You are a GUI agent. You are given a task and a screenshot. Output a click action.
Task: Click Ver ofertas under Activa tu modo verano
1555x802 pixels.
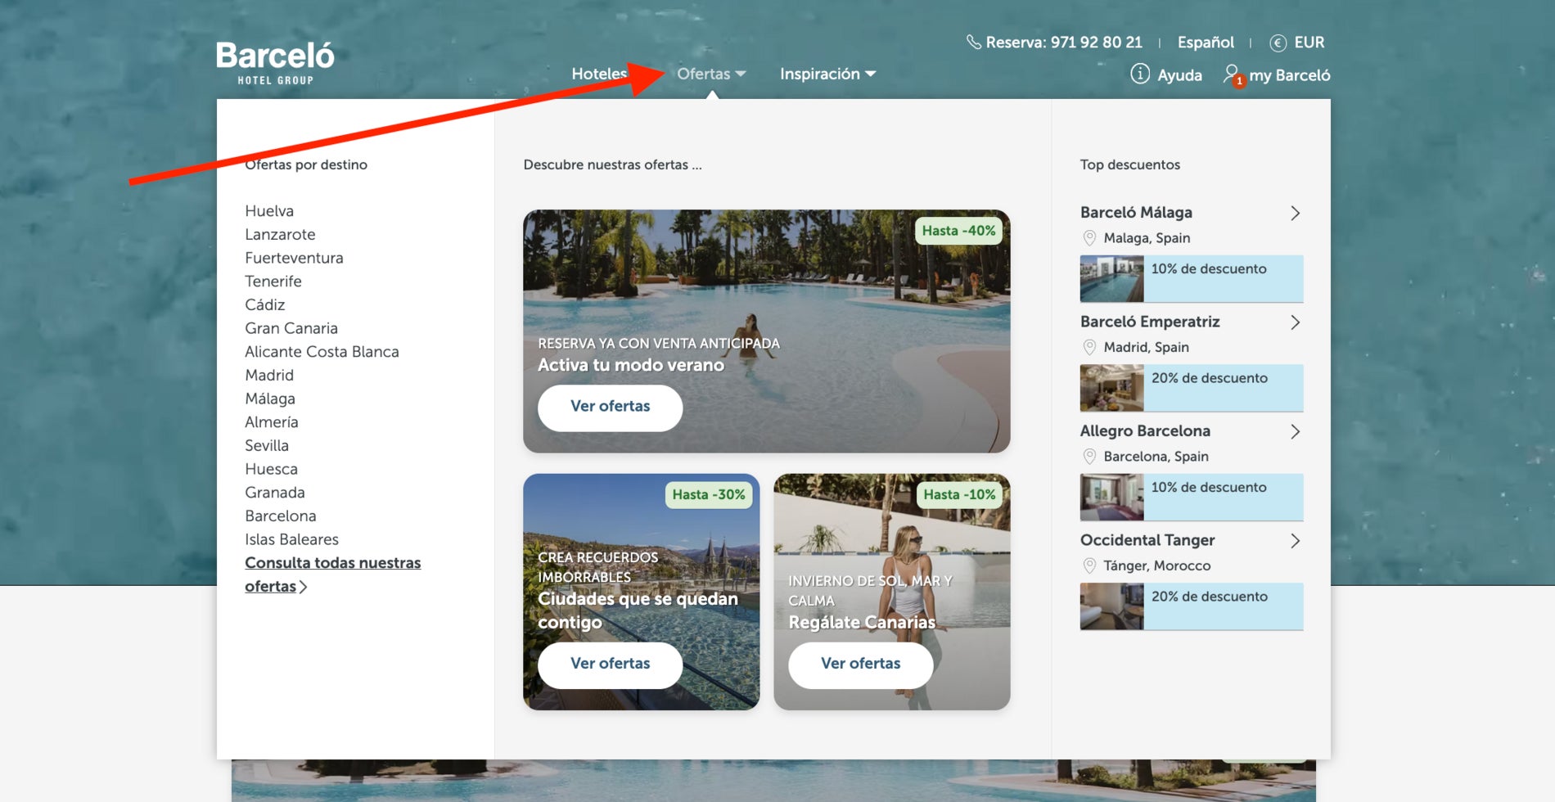click(x=610, y=408)
